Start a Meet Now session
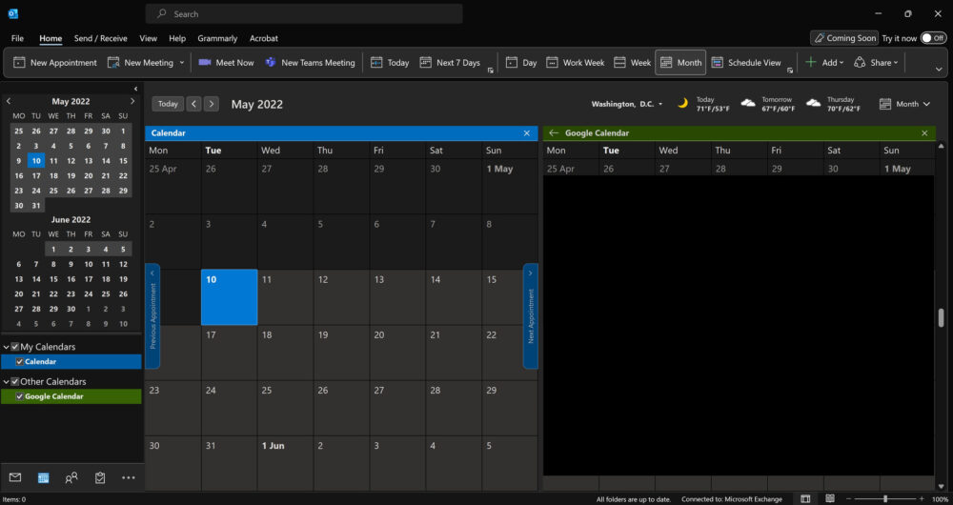Image resolution: width=953 pixels, height=505 pixels. click(226, 63)
